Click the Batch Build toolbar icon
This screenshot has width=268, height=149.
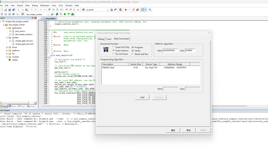point(13,14)
